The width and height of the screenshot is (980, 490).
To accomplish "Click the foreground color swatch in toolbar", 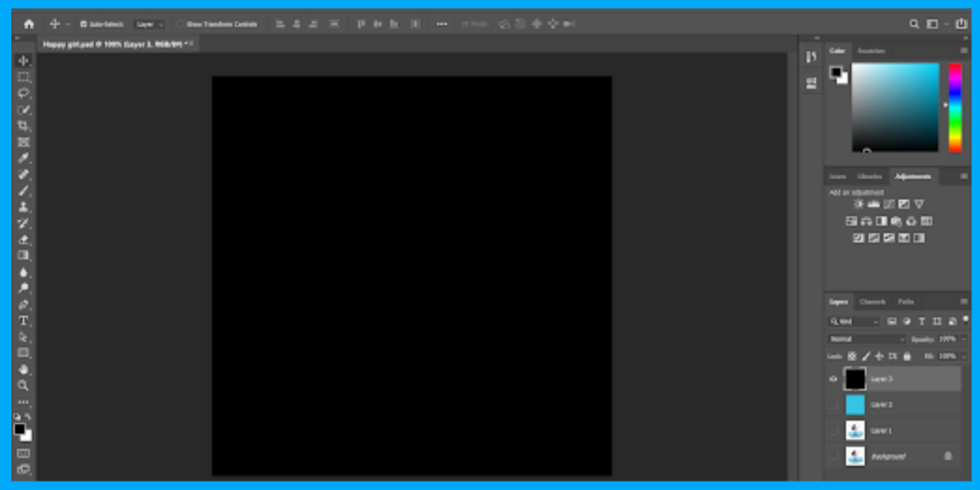I will [x=20, y=430].
